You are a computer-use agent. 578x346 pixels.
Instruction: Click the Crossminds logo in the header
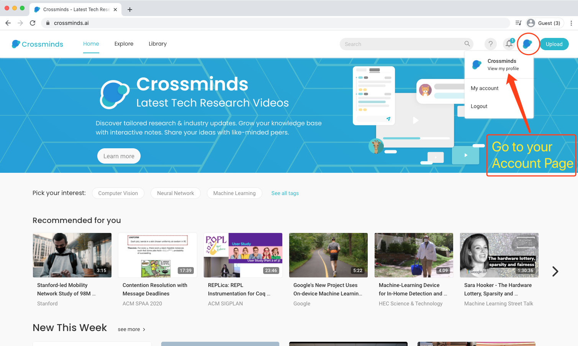38,44
